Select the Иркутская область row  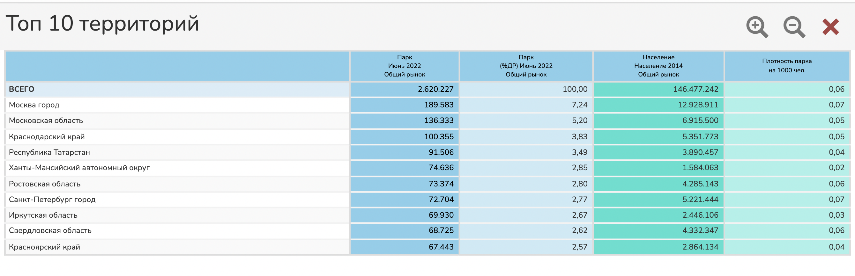point(43,215)
